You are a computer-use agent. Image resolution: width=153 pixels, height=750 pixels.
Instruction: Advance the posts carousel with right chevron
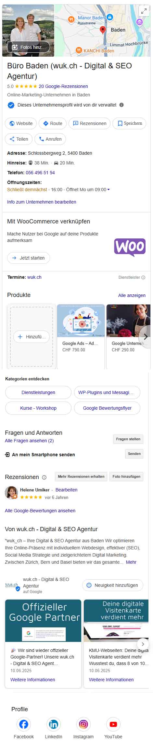click(x=143, y=644)
